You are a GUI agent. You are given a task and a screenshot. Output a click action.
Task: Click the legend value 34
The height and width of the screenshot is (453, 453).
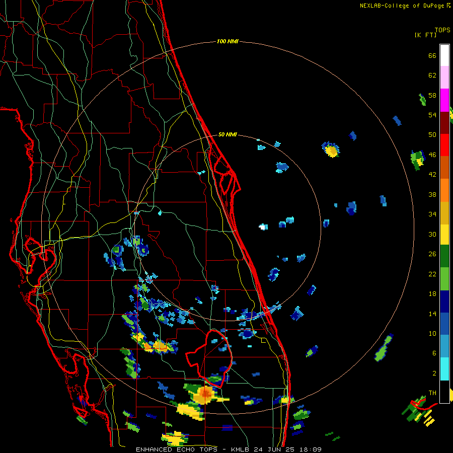pos(432,214)
